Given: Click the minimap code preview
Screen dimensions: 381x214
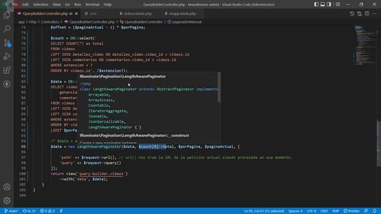Looking at the screenshot, I should [366, 45].
